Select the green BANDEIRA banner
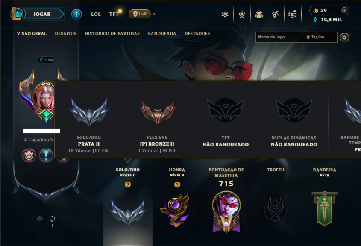This screenshot has width=361, height=246. [x=325, y=208]
